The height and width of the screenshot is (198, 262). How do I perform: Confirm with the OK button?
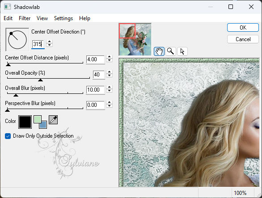[x=243, y=27]
